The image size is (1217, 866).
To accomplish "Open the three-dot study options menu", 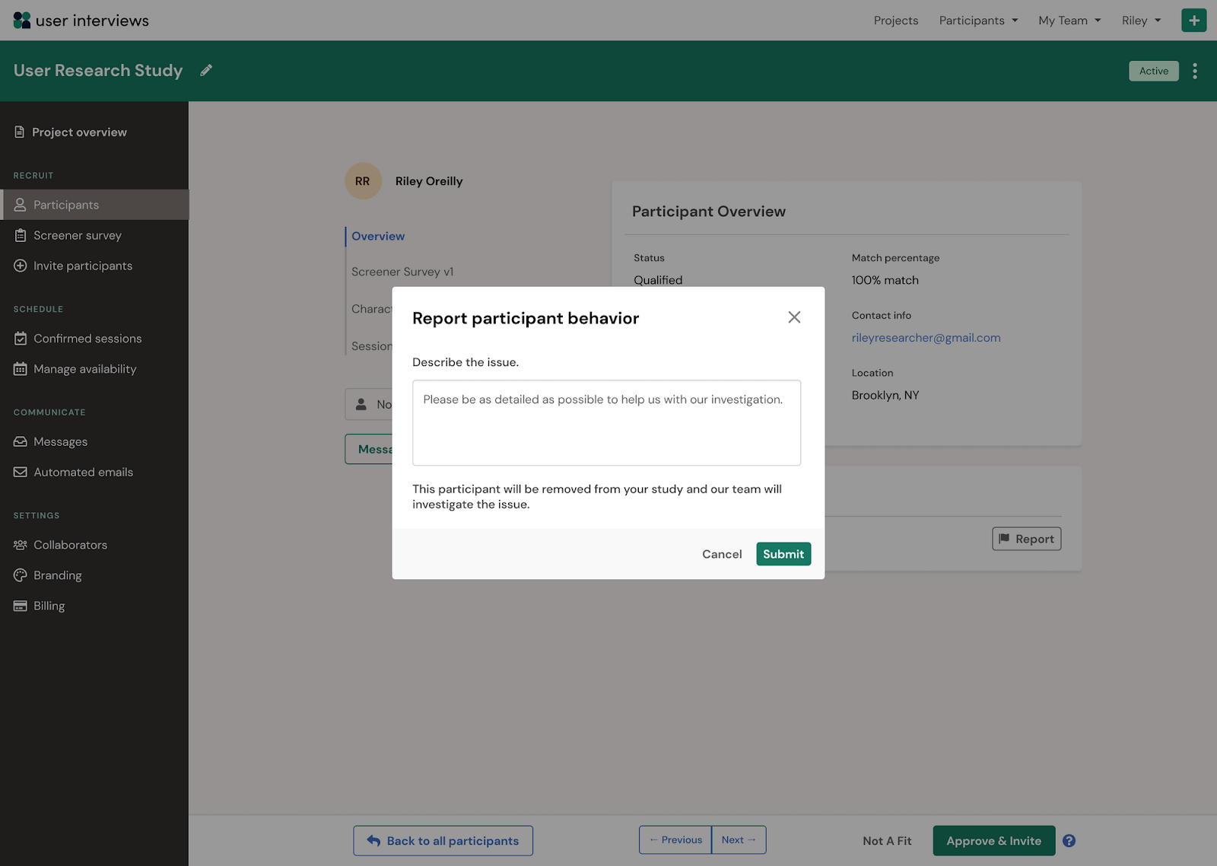I will [1194, 70].
